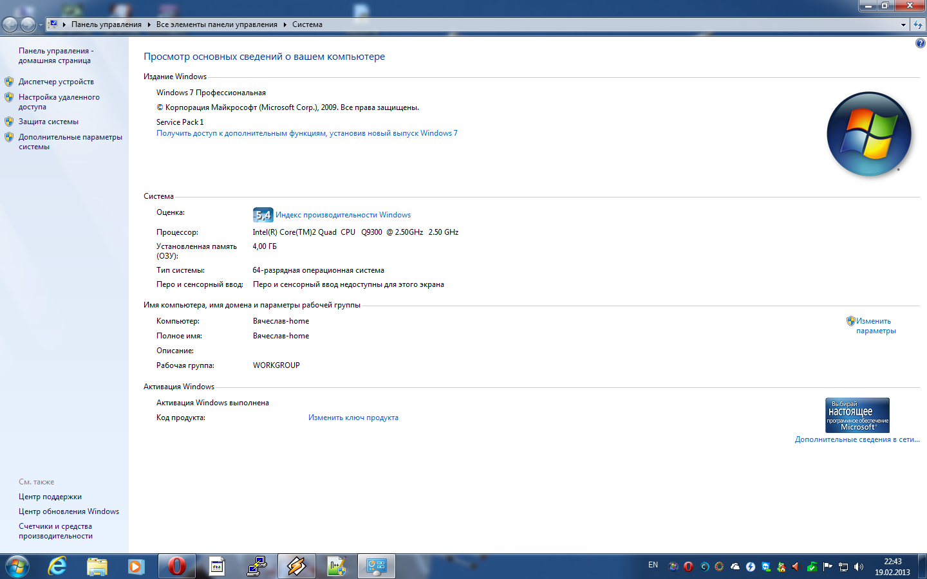Open 'Индекс производительности Windows' link
This screenshot has height=579, width=927.
[x=342, y=215]
